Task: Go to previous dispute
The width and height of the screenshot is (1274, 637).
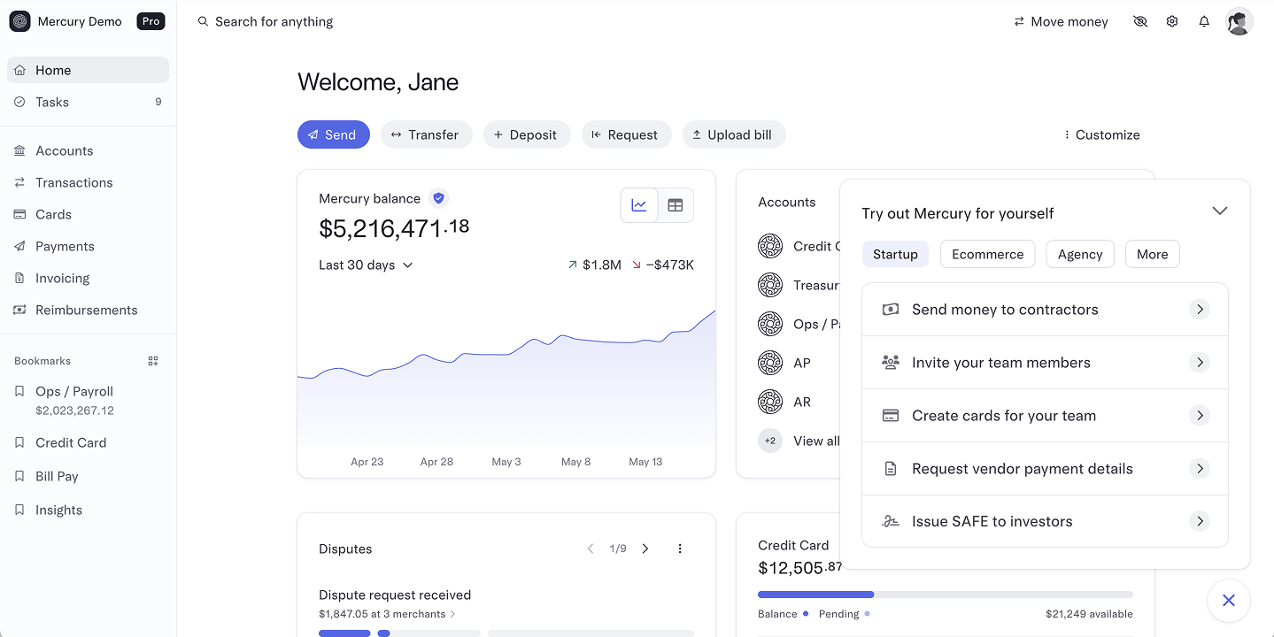Action: 591,549
